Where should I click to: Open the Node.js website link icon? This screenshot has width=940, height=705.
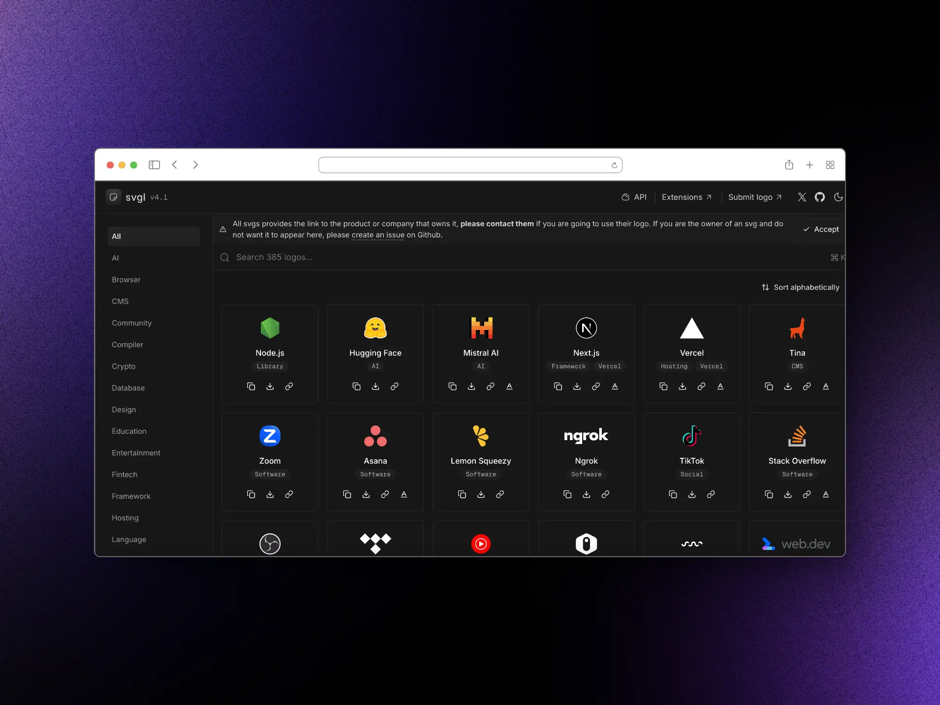click(x=289, y=386)
